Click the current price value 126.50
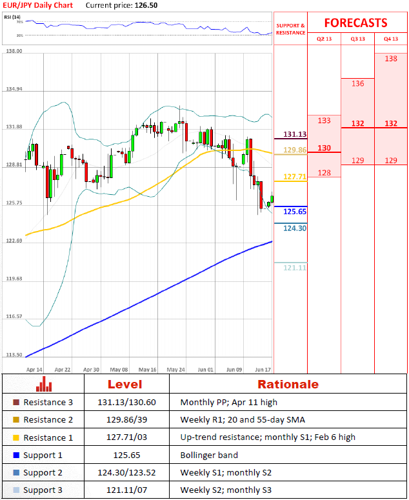The height and width of the screenshot is (500, 409). pos(146,5)
